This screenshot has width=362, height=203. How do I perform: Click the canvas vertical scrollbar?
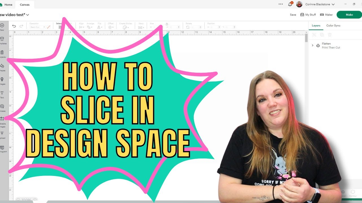pyautogui.click(x=306, y=38)
